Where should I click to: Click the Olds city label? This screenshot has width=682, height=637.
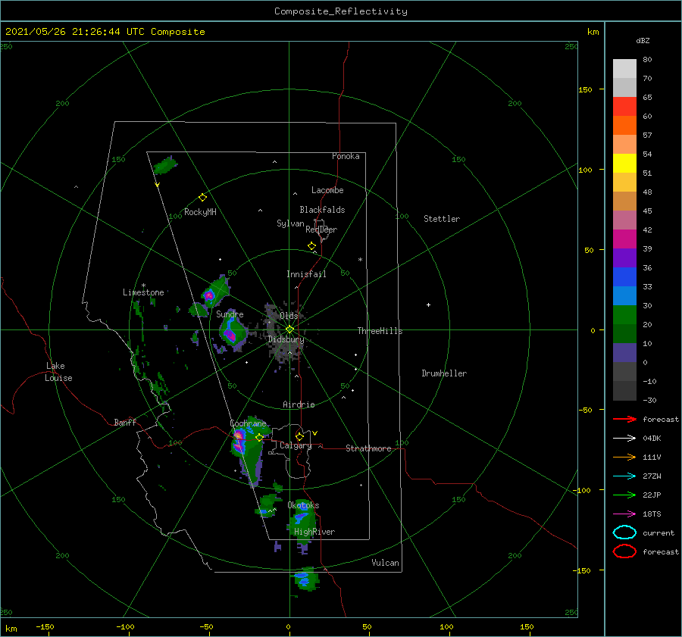(289, 316)
